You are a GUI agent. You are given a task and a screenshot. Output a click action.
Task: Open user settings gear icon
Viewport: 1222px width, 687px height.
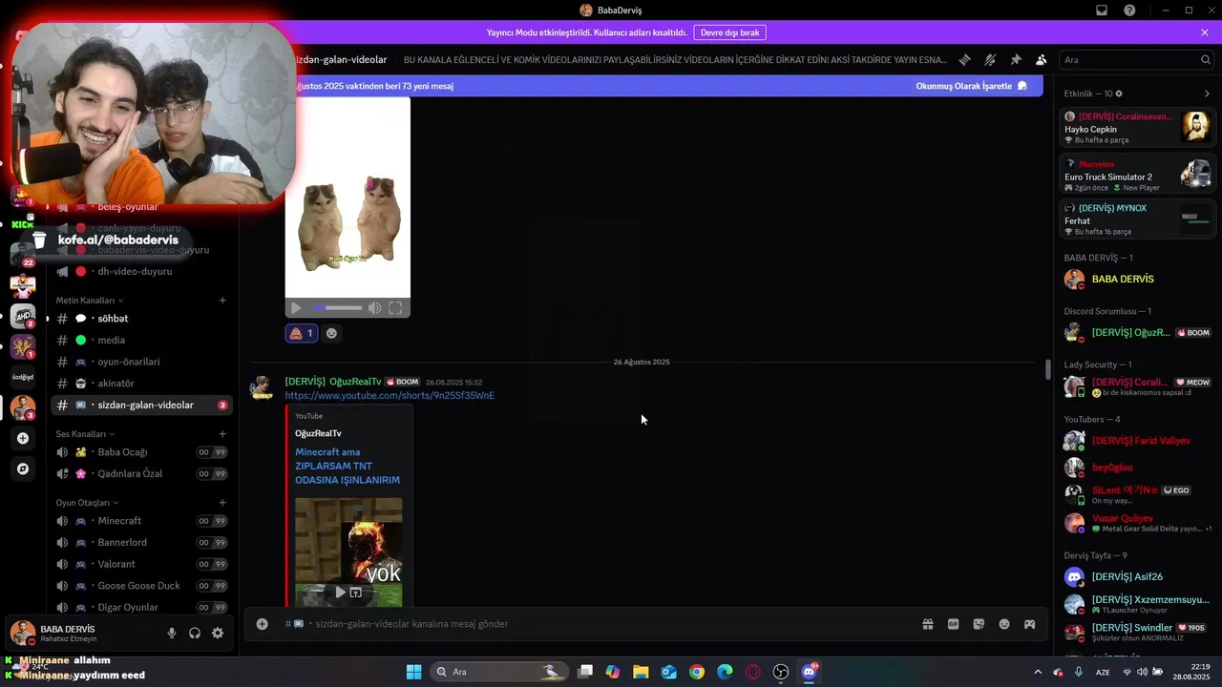click(218, 633)
